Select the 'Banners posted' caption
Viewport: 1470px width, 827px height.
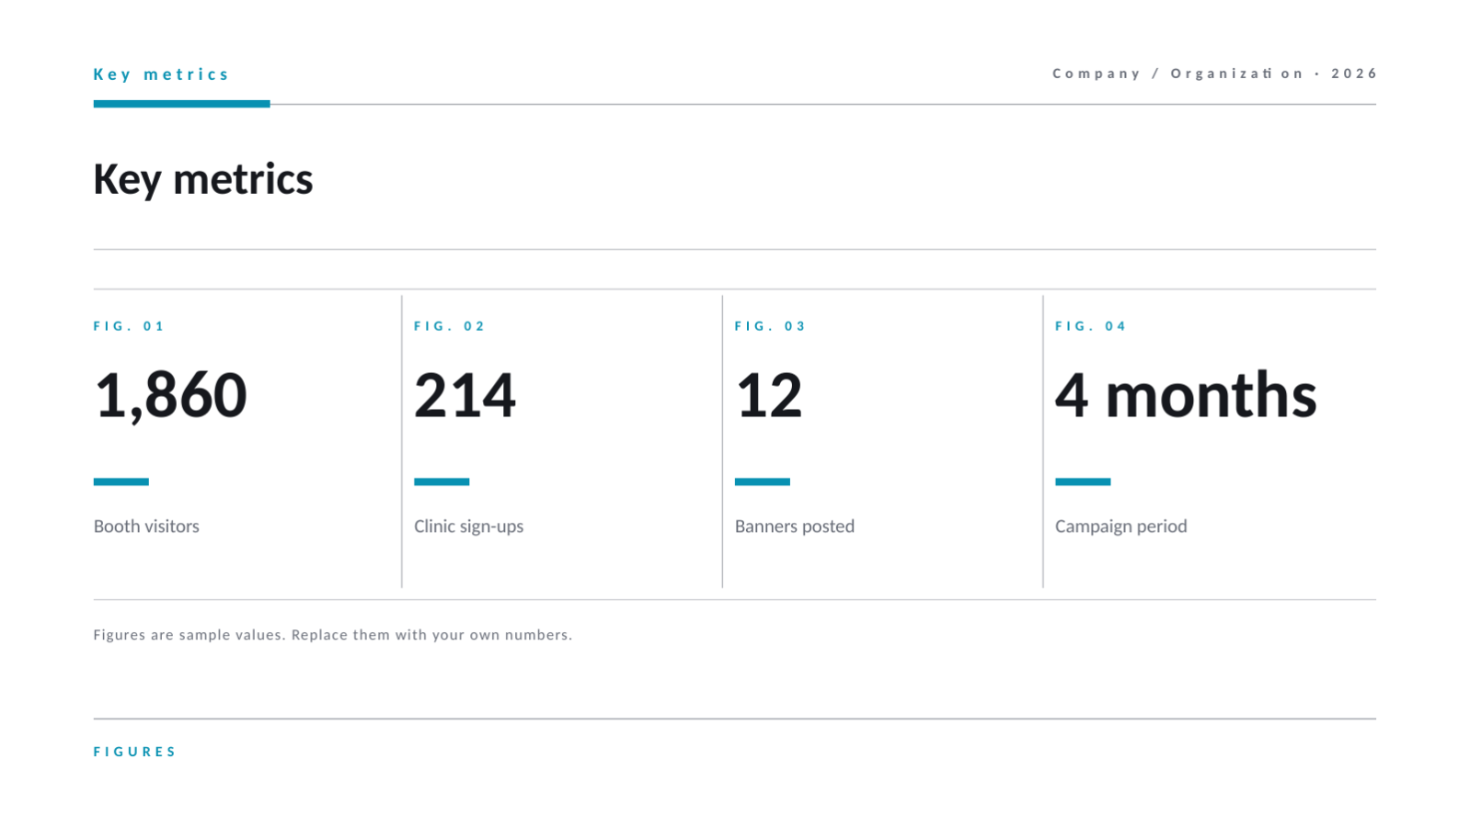tap(795, 527)
